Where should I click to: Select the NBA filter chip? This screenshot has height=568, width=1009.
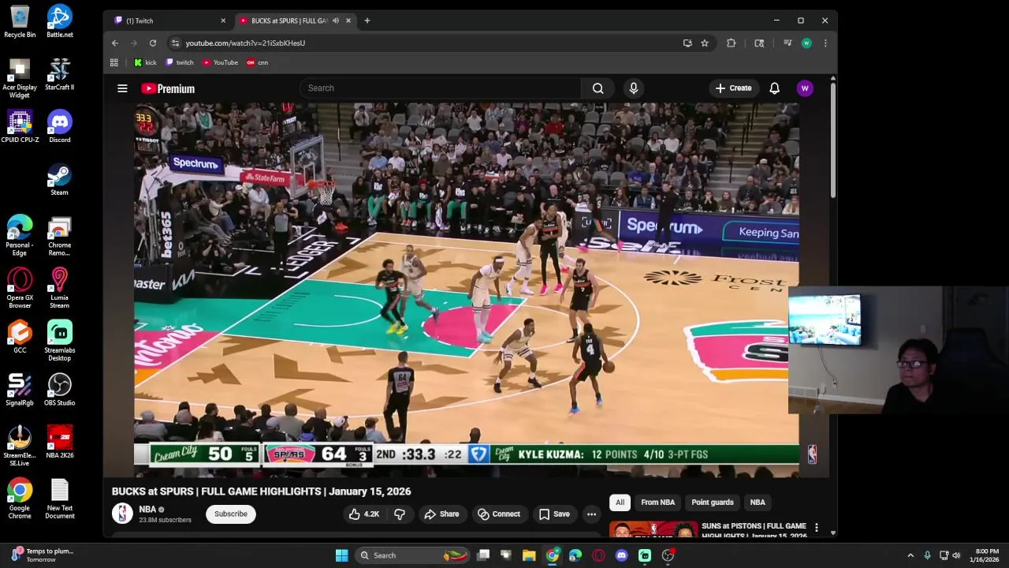pos(758,503)
